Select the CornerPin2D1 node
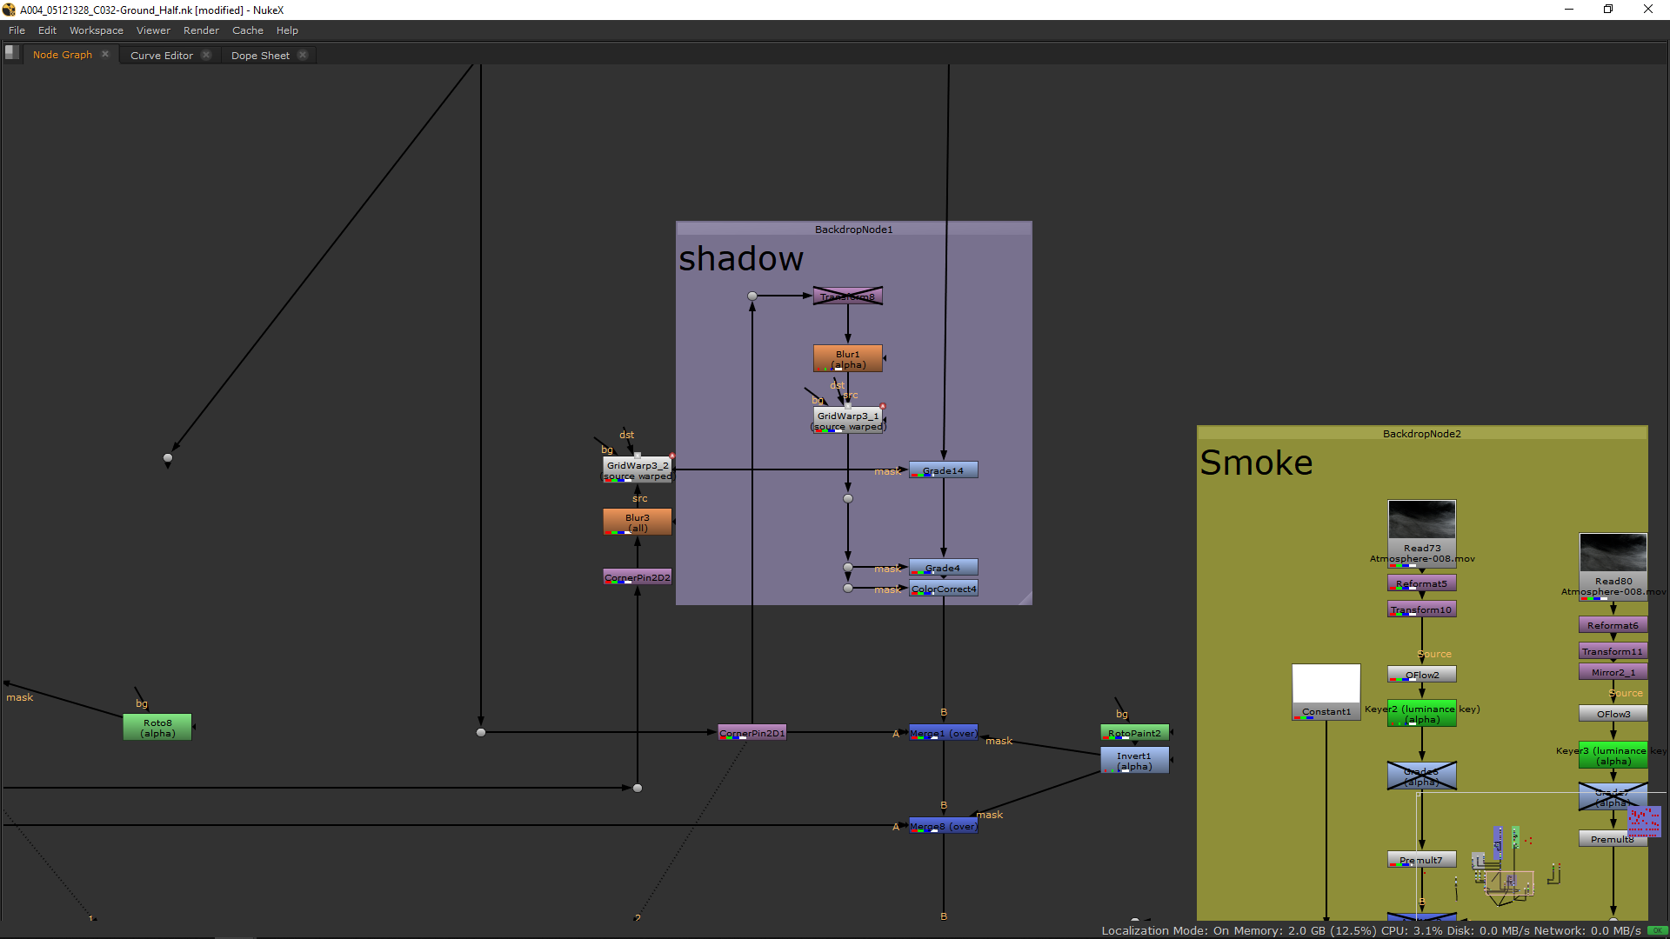The image size is (1670, 939). (751, 733)
